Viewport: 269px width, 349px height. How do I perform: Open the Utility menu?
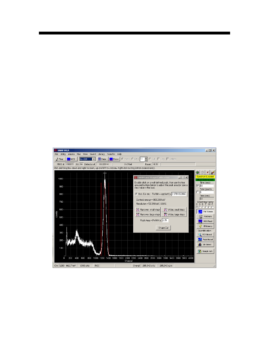63,154
